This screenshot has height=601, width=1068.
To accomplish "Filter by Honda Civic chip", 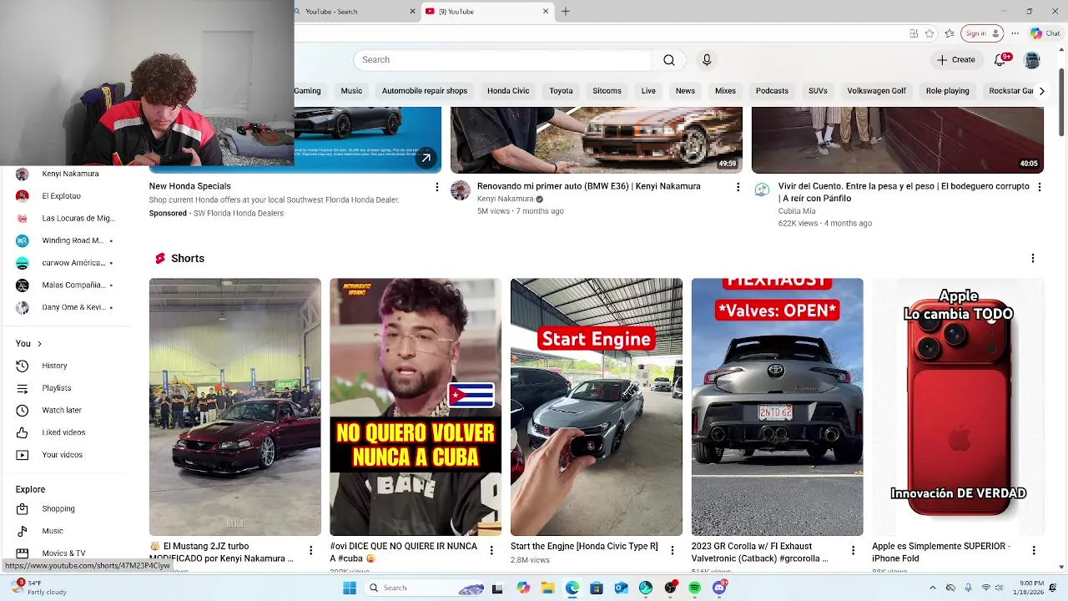I will [x=508, y=91].
